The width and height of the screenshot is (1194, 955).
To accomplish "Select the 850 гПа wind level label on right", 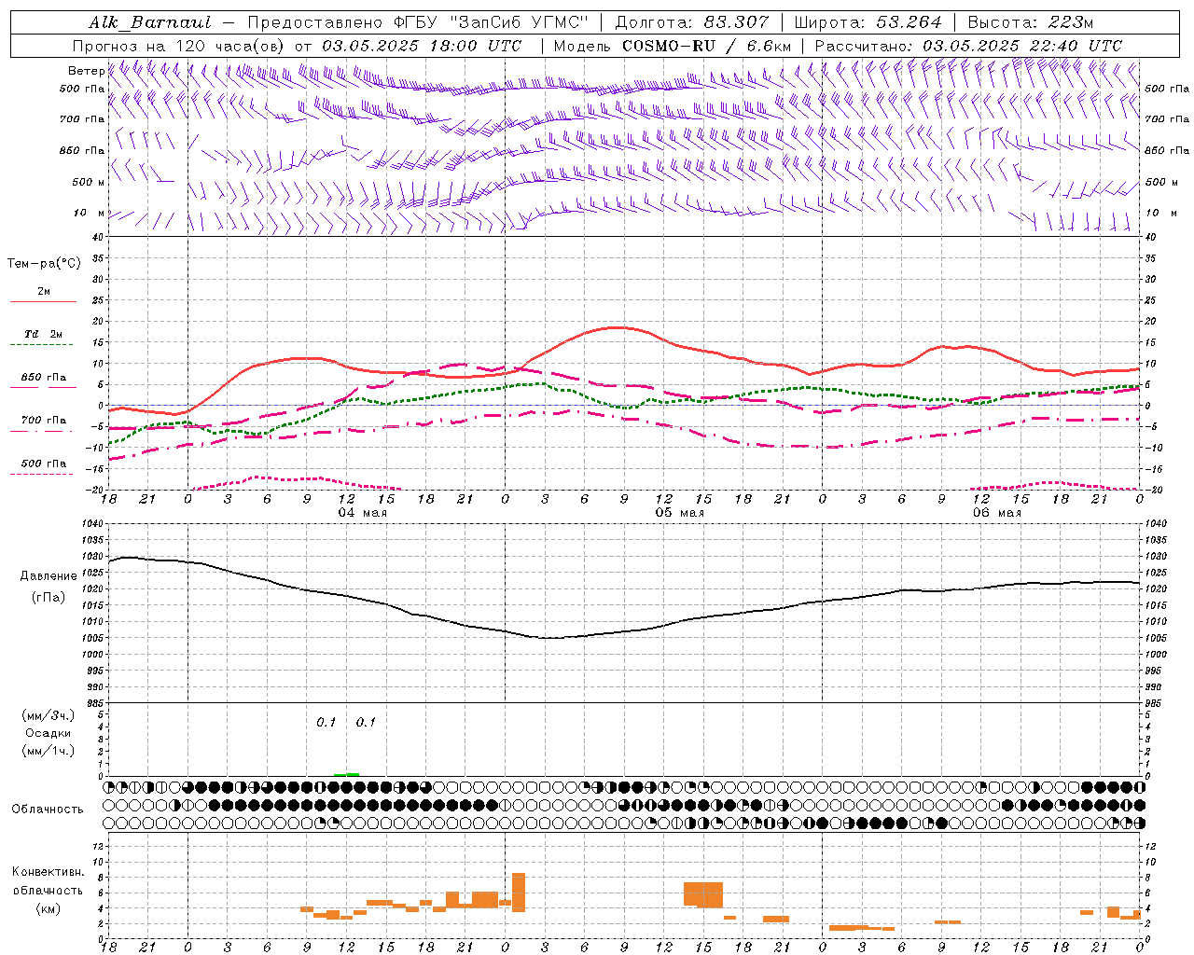I will click(x=1167, y=150).
